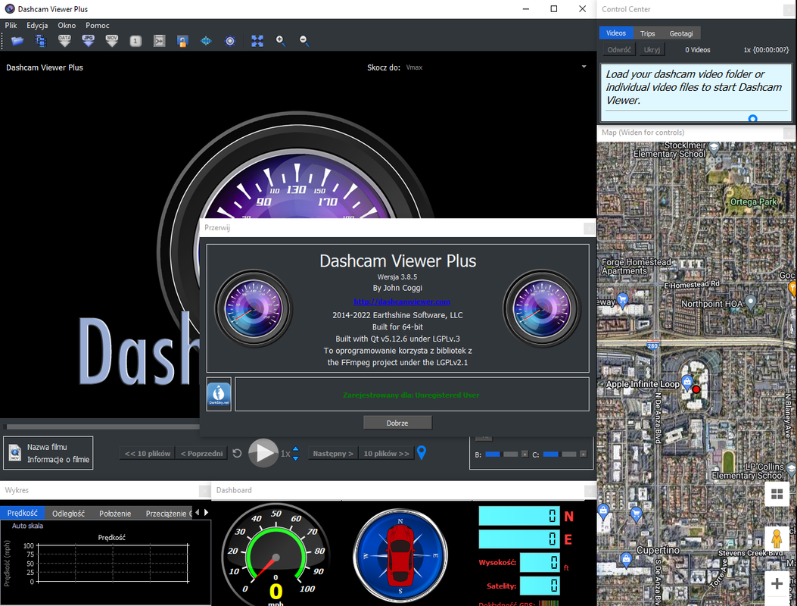The width and height of the screenshot is (797, 606).
Task: Select the Położenie graph tab
Action: (x=115, y=514)
